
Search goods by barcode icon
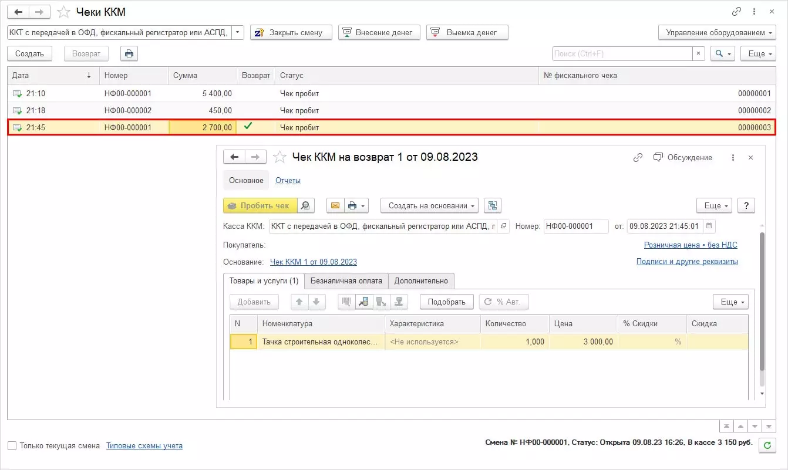tap(347, 302)
